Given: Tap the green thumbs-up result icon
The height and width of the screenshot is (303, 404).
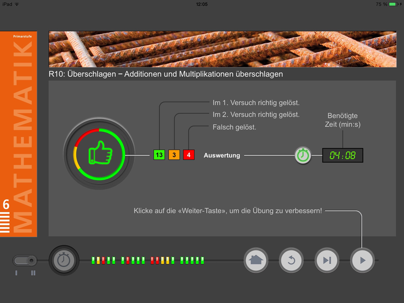Looking at the screenshot, I should 99,154.
